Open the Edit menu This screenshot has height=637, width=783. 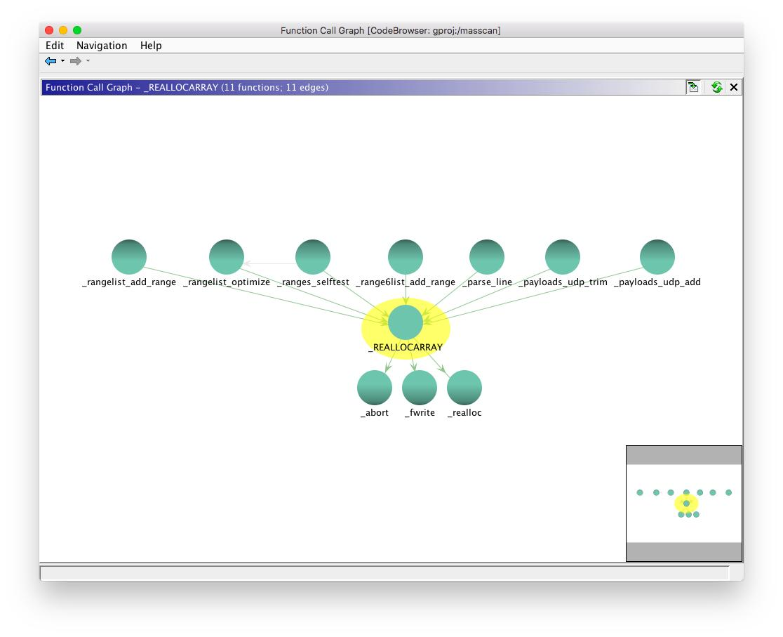53,45
